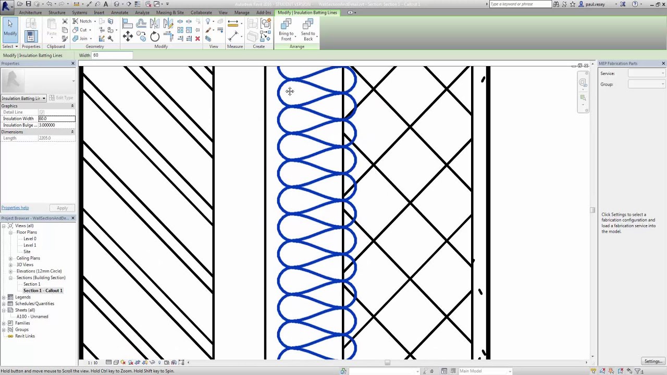Click the Help question mark icon
Screen dimensions: 667x375
point(635,4)
